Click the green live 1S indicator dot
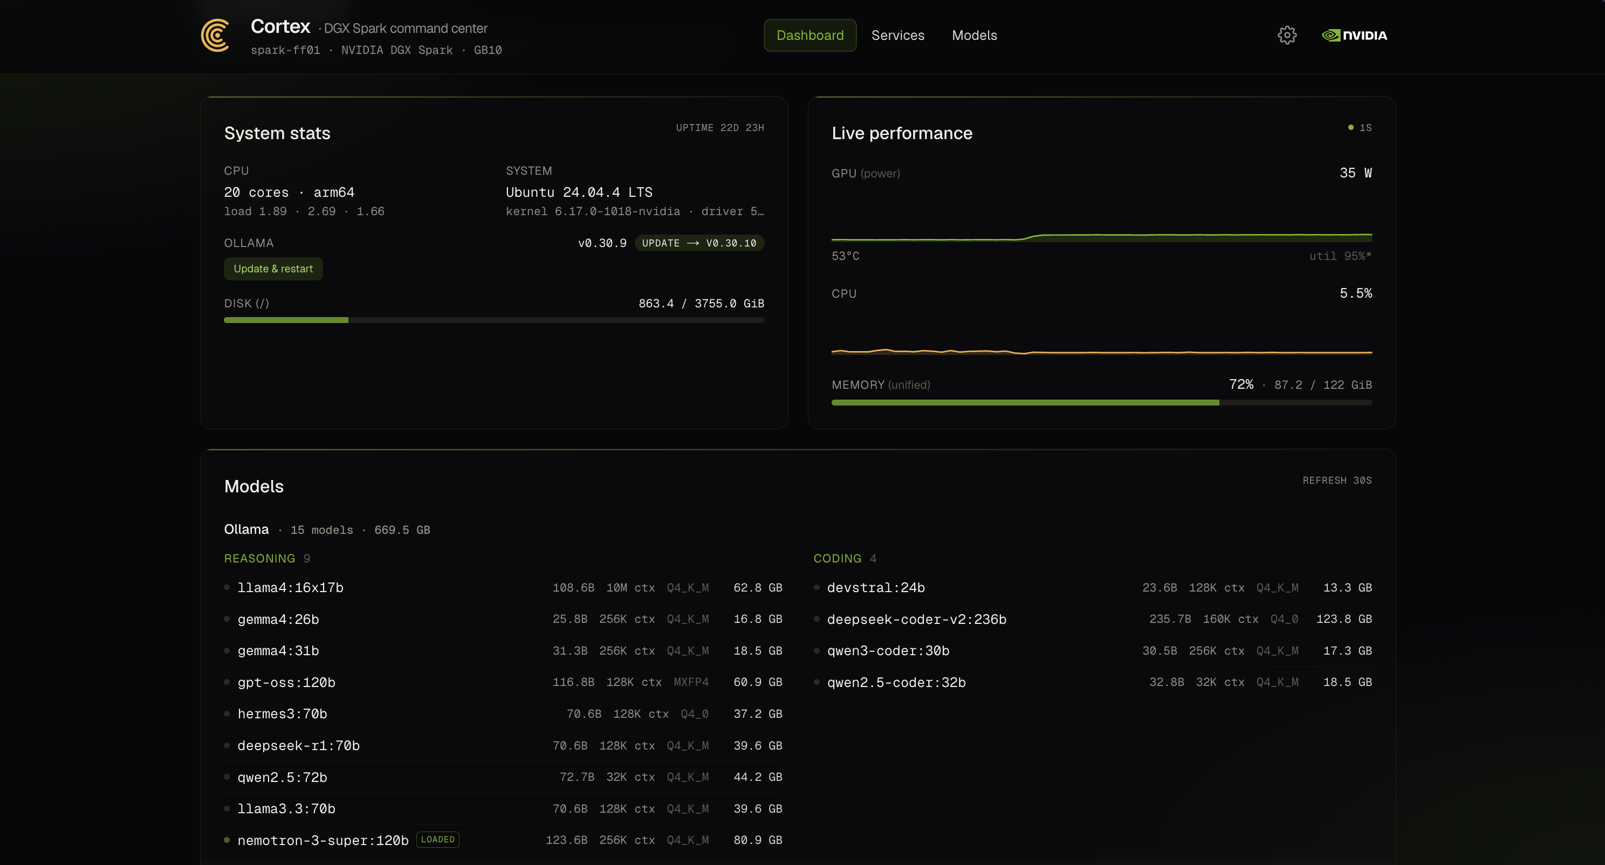Image resolution: width=1605 pixels, height=865 pixels. 1350,128
